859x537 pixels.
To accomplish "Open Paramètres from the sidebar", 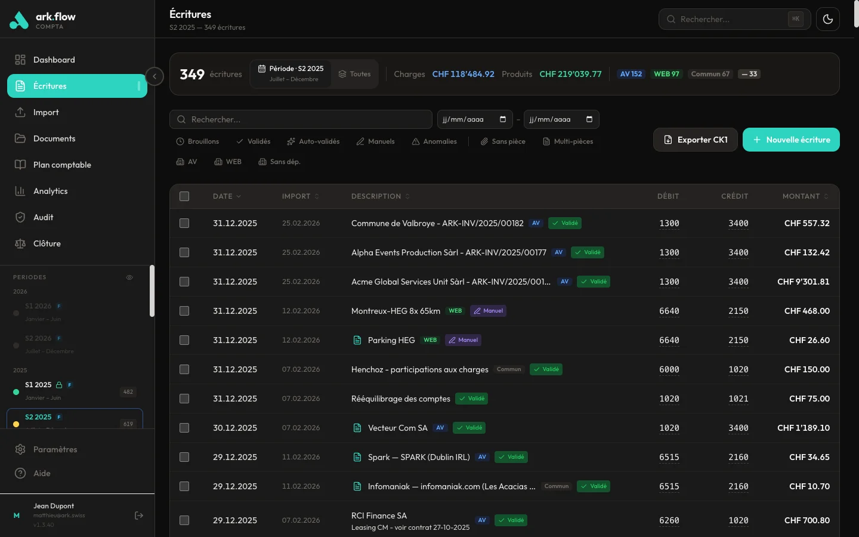I will point(54,449).
